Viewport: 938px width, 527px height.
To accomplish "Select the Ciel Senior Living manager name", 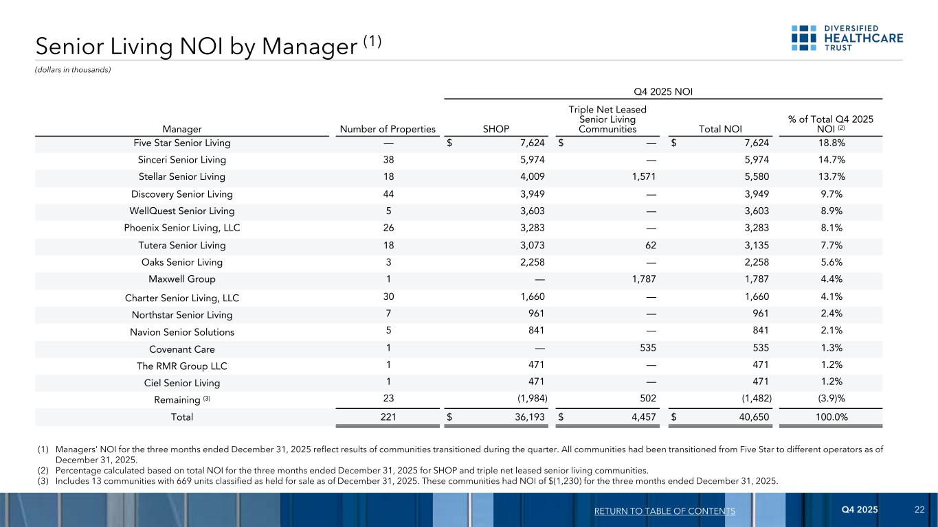I will tap(182, 383).
